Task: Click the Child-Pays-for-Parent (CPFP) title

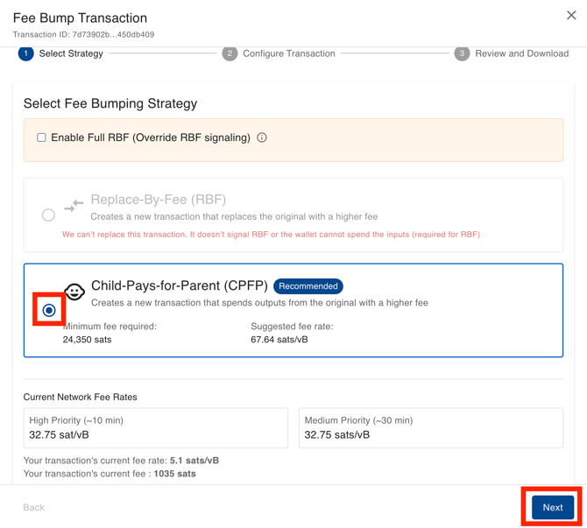Action: (x=179, y=285)
